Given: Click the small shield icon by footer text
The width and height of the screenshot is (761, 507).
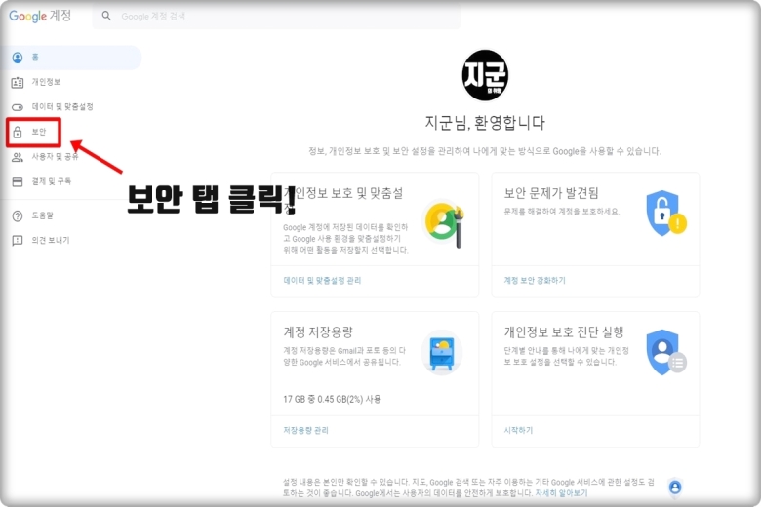Looking at the screenshot, I should (675, 487).
